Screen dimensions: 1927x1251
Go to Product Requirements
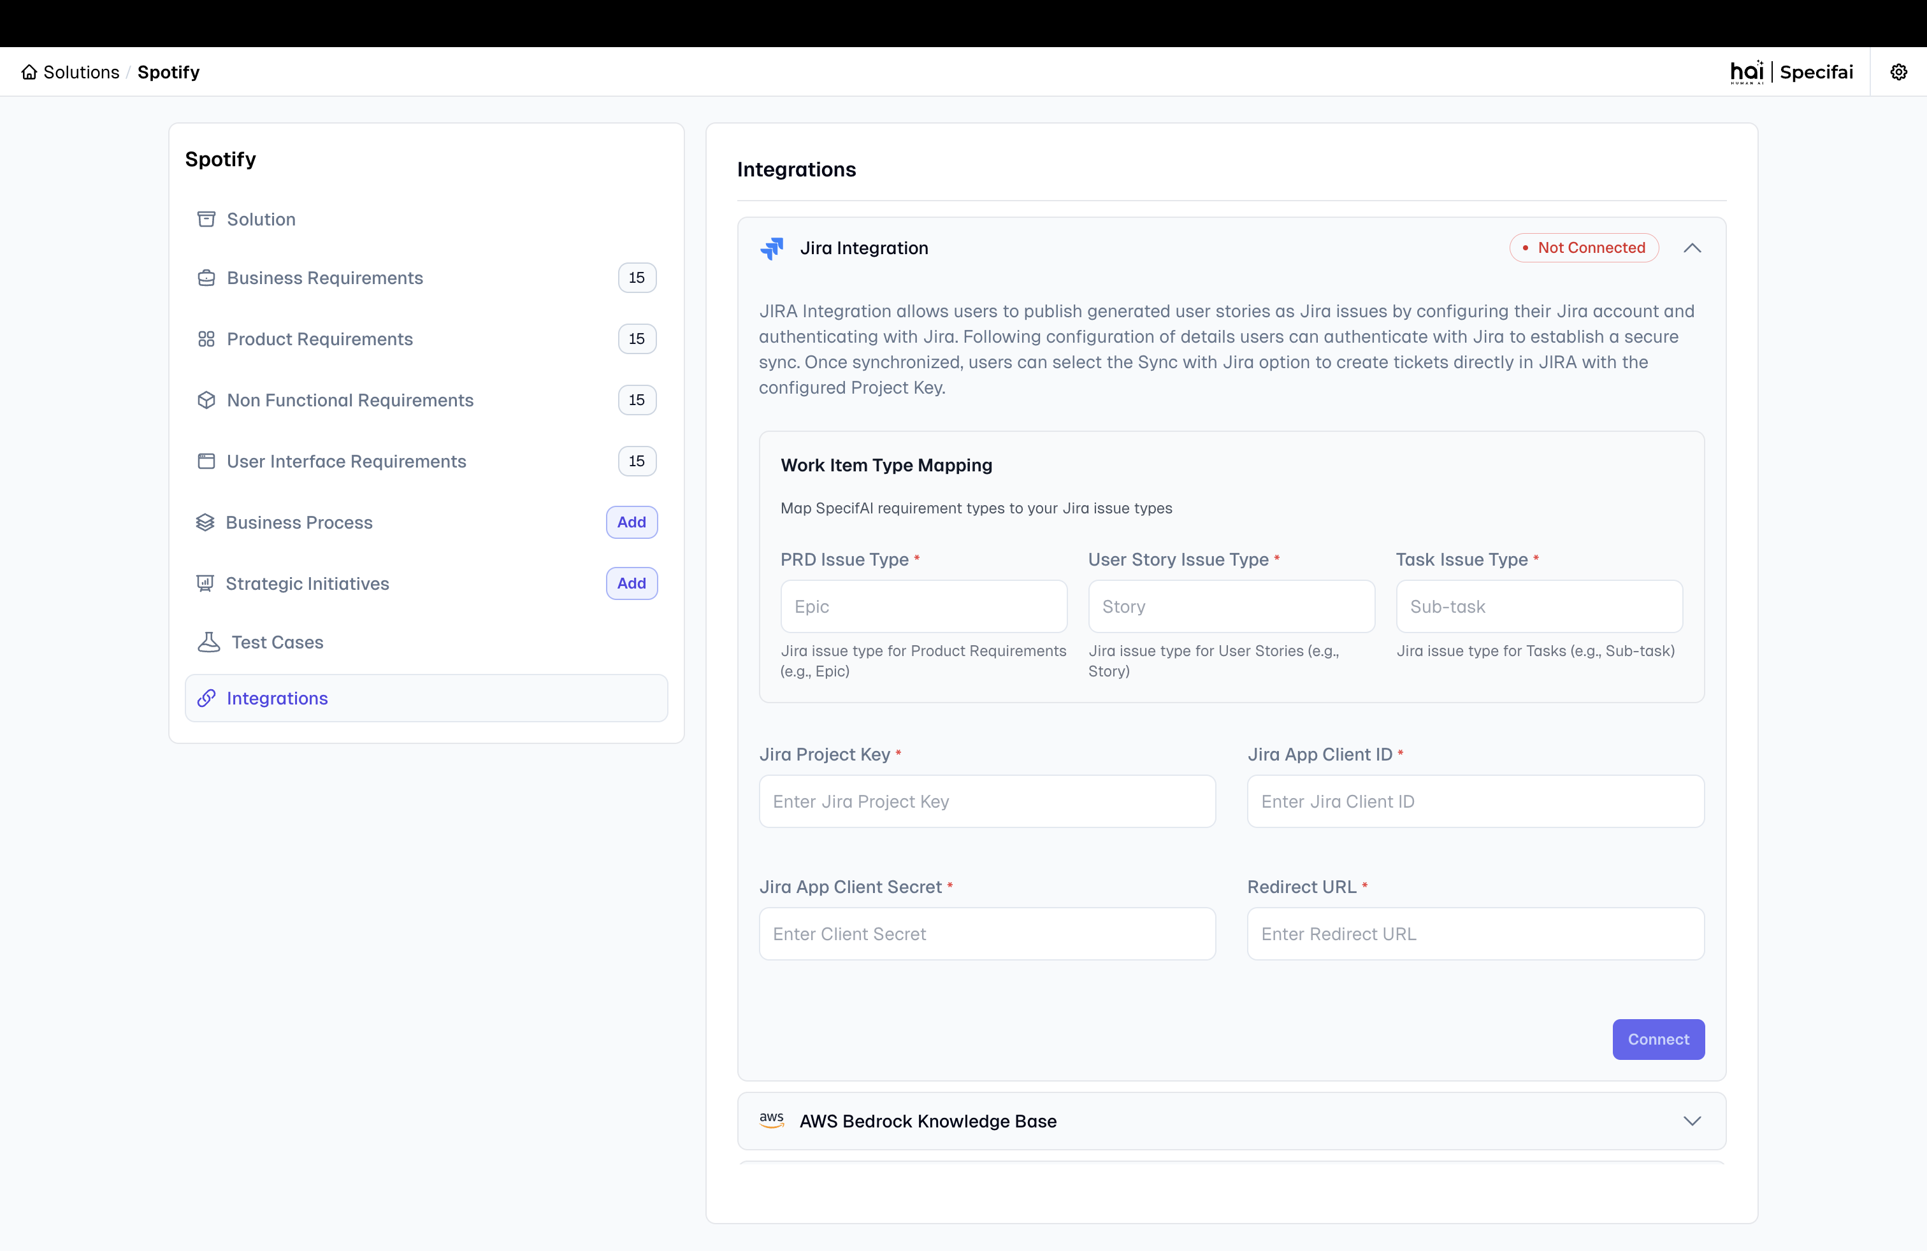coord(427,339)
